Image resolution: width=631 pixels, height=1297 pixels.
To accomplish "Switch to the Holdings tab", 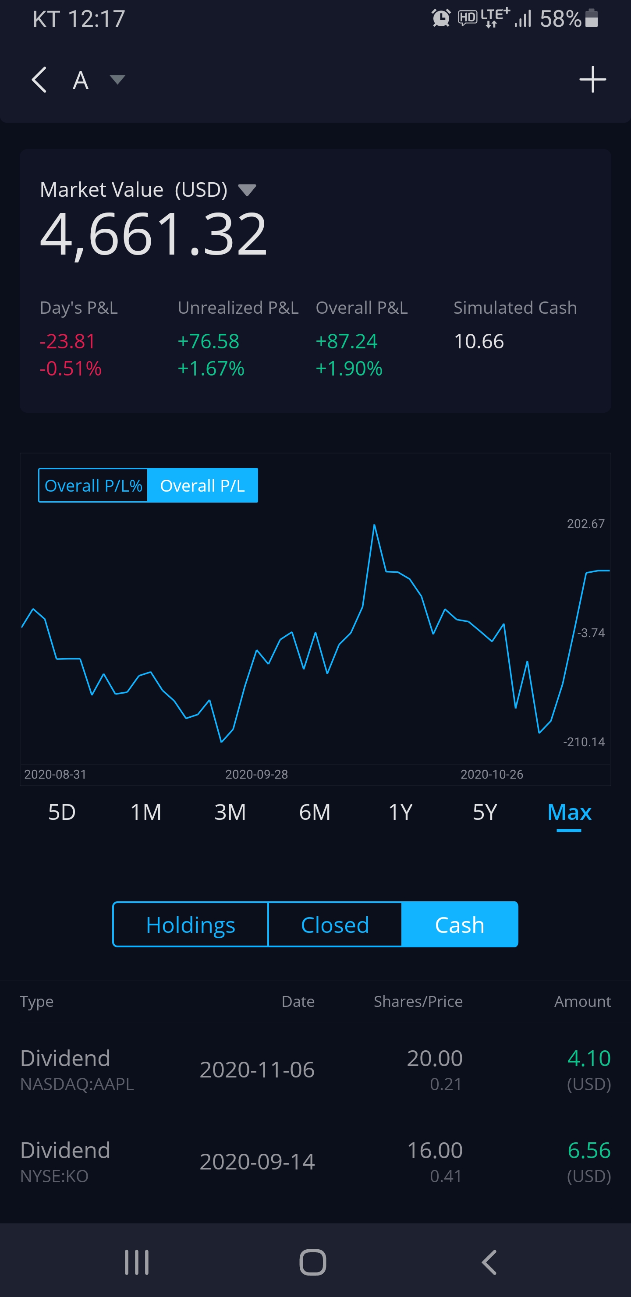I will 190,925.
